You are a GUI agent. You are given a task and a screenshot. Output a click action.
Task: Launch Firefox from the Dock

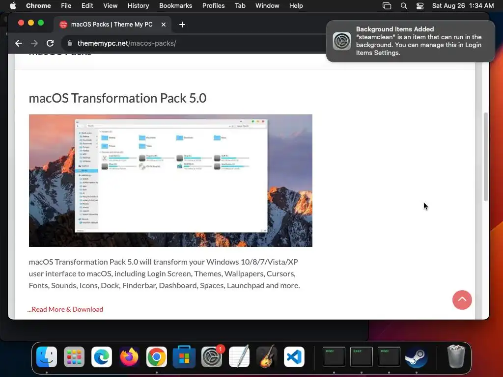click(x=129, y=357)
